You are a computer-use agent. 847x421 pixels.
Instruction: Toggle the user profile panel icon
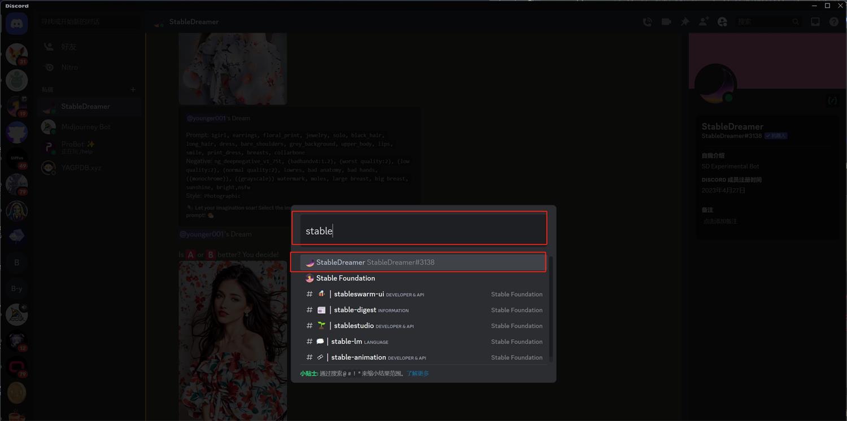click(722, 21)
